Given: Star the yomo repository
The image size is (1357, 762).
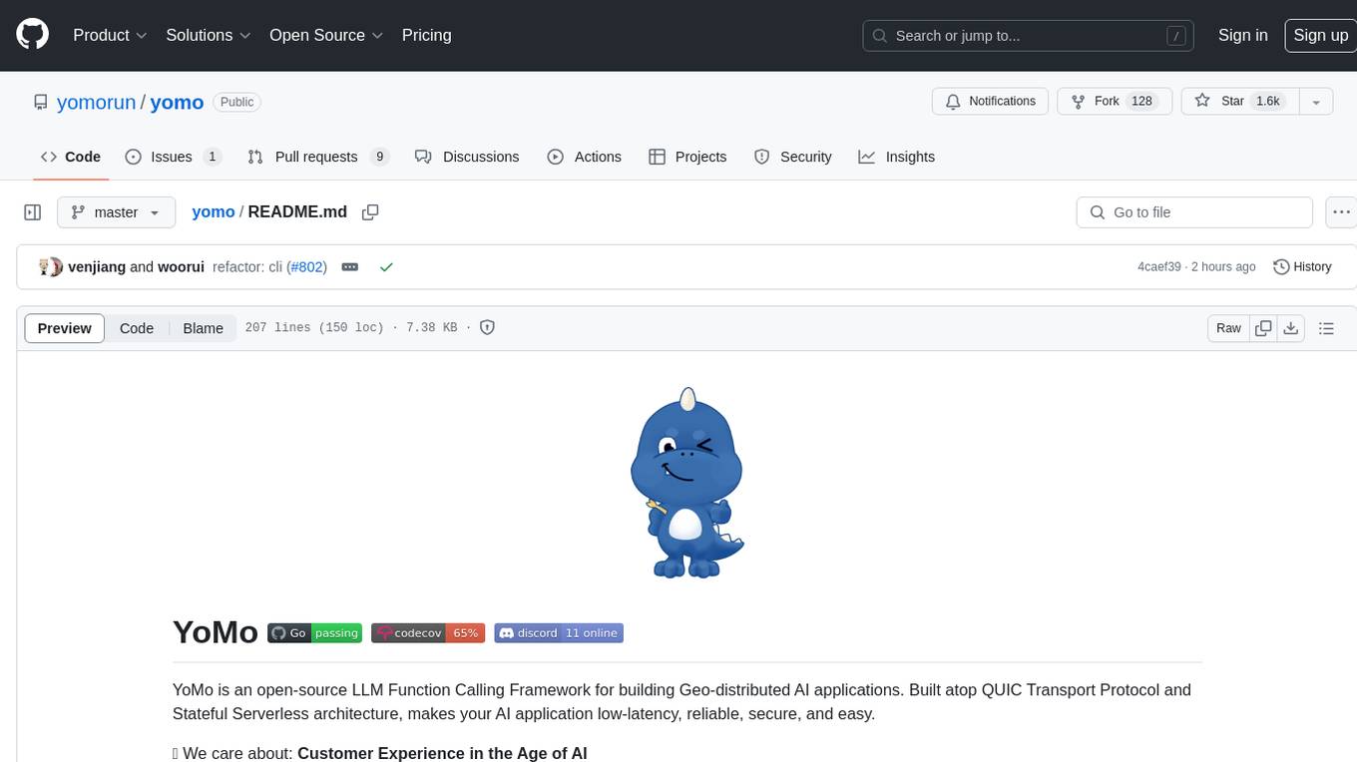Looking at the screenshot, I should click(1238, 101).
